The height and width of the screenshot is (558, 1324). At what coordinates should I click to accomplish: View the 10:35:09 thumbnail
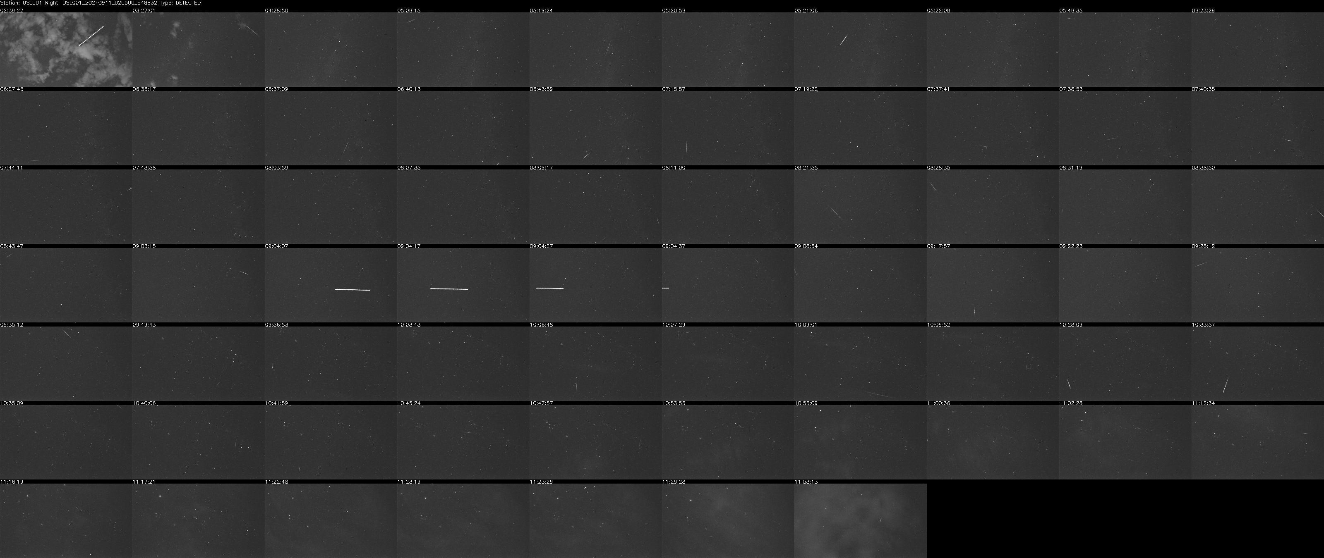[66, 442]
